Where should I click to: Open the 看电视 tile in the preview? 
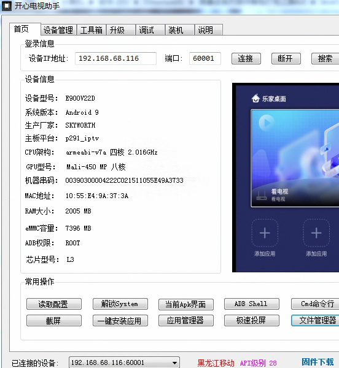click(x=295, y=158)
